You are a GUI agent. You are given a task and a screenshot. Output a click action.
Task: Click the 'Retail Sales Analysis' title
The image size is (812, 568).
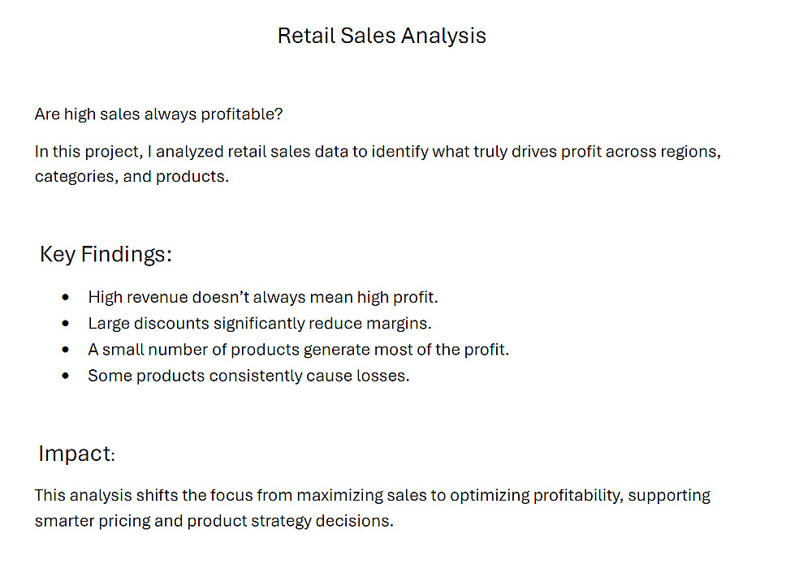[x=382, y=36]
